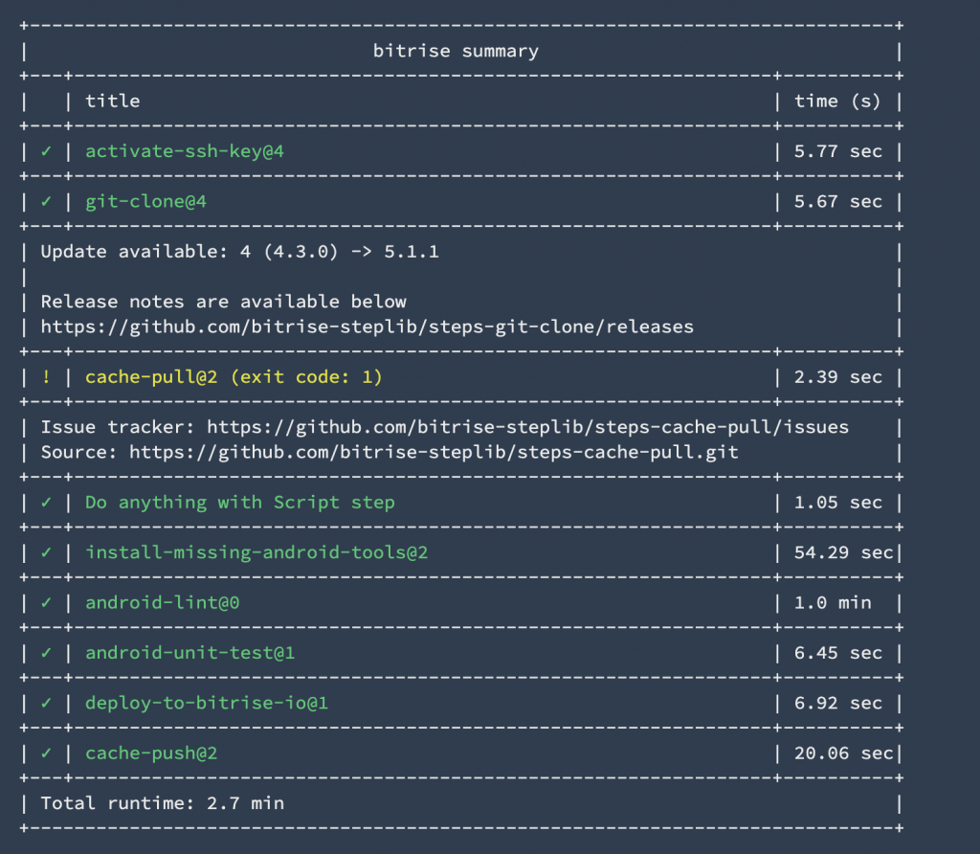Open the steps-cache-pull.git source URL

[x=434, y=452]
